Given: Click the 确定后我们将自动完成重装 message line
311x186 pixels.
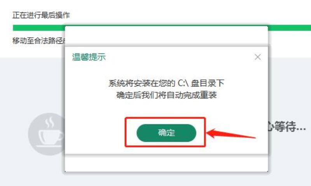Looking at the screenshot, I should [x=166, y=95].
